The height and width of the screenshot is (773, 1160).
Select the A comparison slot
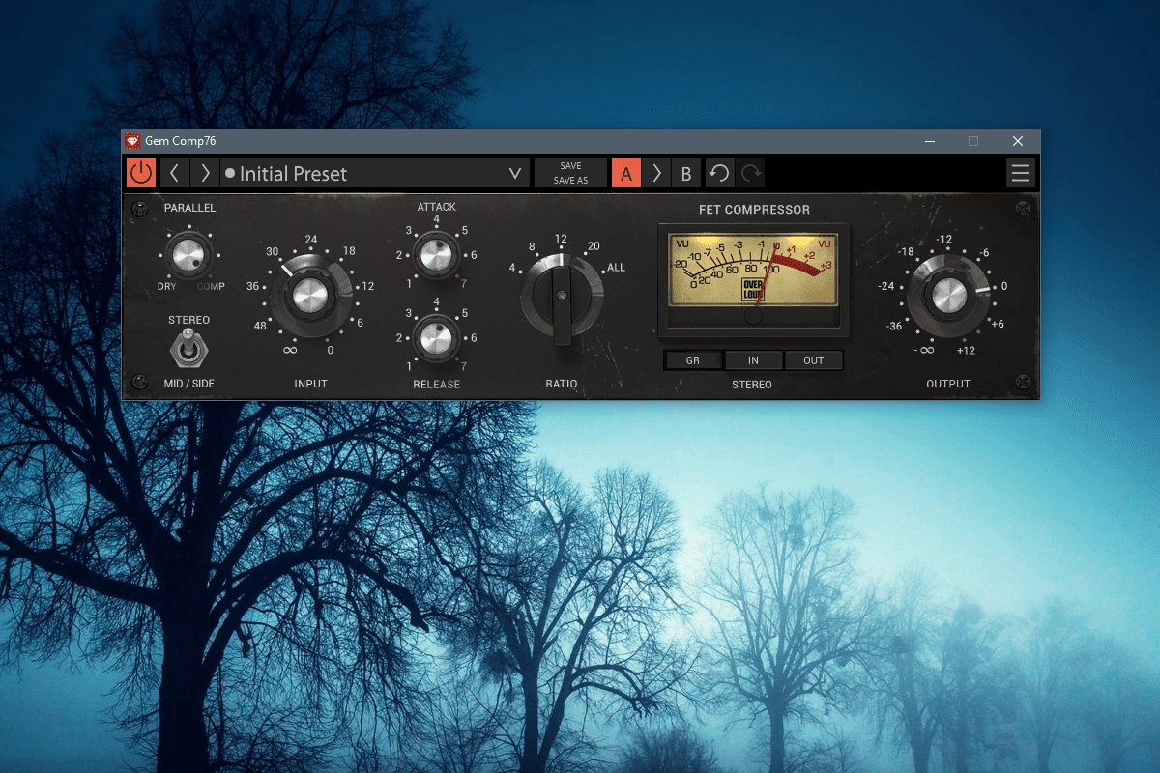pyautogui.click(x=626, y=174)
